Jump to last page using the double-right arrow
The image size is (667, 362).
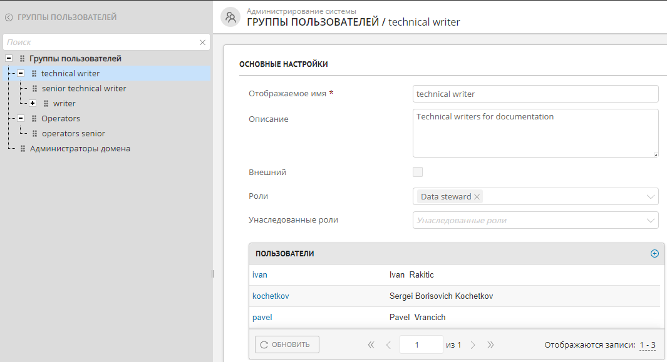[x=490, y=344]
